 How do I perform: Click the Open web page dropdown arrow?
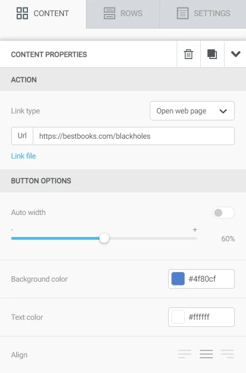223,111
